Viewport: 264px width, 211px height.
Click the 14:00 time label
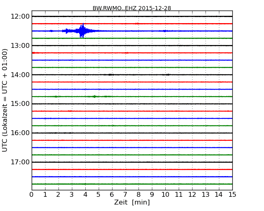[20, 75]
